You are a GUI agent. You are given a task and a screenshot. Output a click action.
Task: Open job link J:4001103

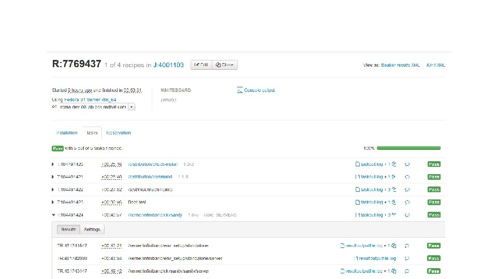[168, 65]
